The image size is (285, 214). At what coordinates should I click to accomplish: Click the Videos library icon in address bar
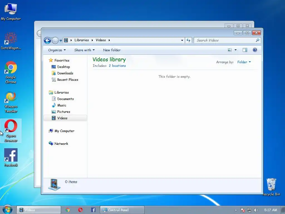coord(66,40)
